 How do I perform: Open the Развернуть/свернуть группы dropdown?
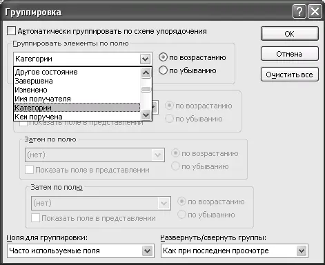(302, 251)
